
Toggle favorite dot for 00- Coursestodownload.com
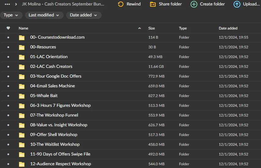tap(8, 37)
